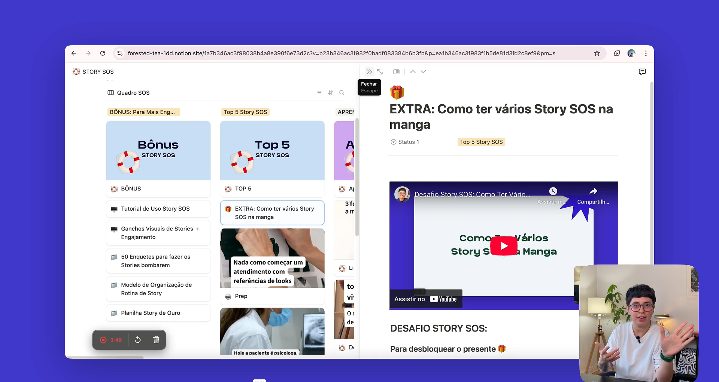Open page in full view
Image resolution: width=719 pixels, height=382 pixels.
pyautogui.click(x=380, y=72)
